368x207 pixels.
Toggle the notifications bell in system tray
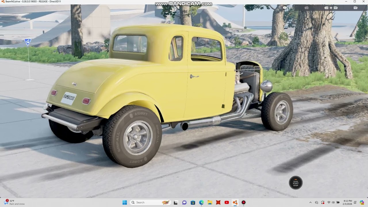(x=355, y=202)
